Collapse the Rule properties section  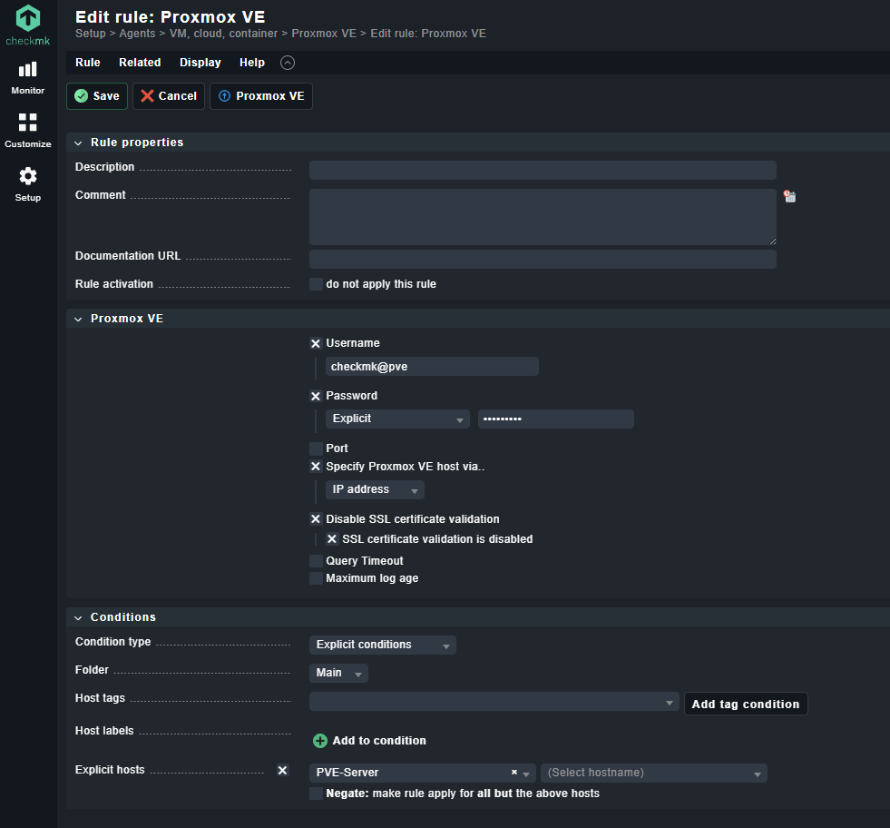pos(79,143)
